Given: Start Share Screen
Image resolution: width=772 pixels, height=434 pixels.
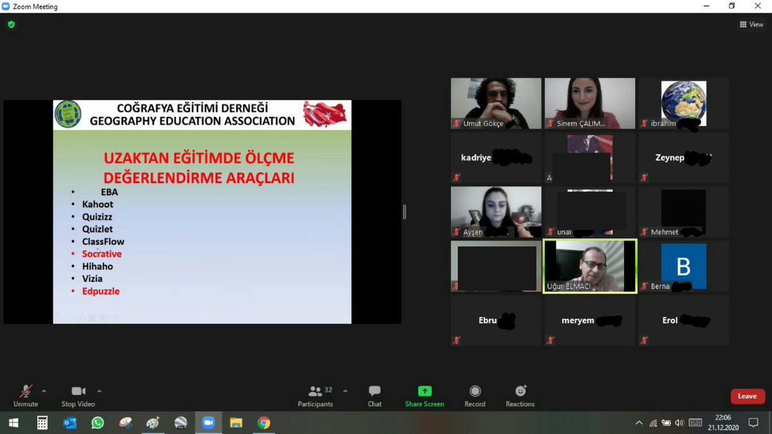Looking at the screenshot, I should tap(425, 396).
